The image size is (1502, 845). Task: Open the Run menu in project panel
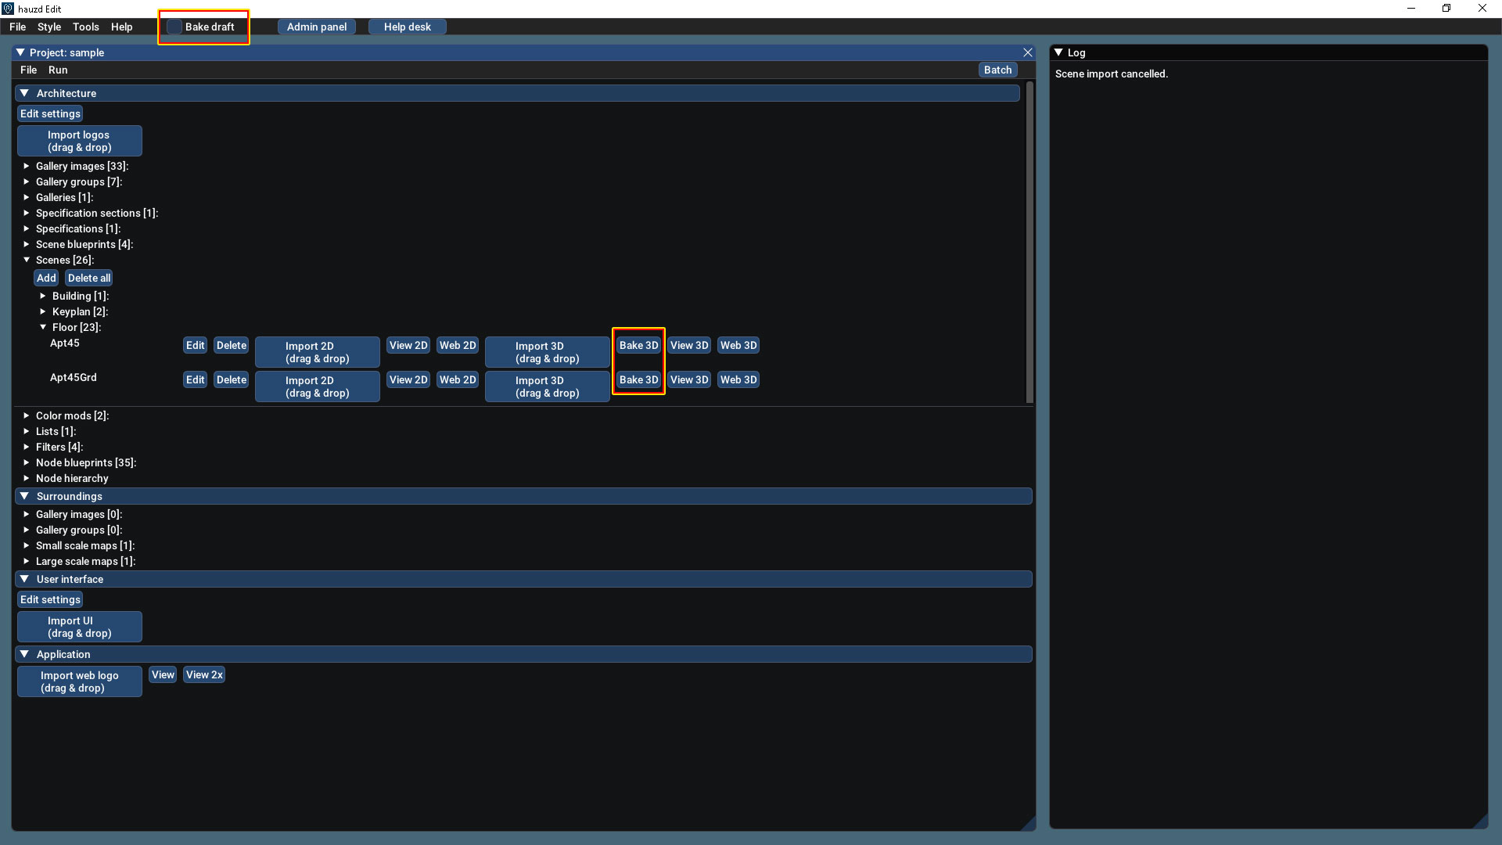[x=58, y=70]
